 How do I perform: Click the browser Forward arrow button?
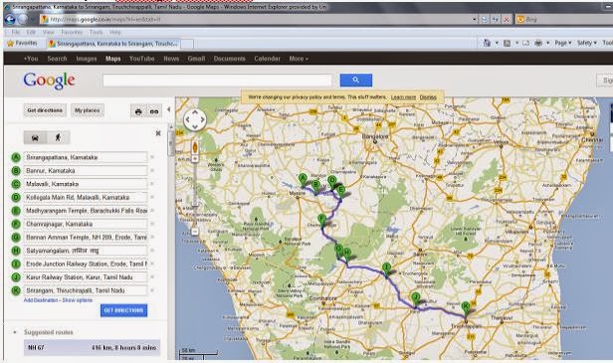[23, 19]
